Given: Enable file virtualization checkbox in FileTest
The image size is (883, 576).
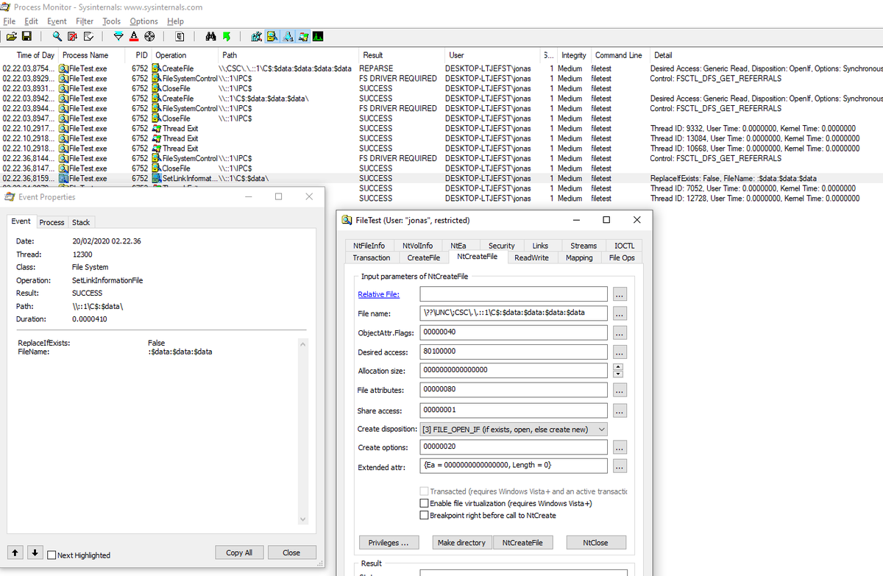Looking at the screenshot, I should point(423,503).
